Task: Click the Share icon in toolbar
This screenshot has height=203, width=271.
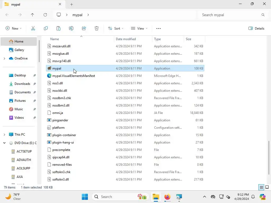Action: click(84, 29)
